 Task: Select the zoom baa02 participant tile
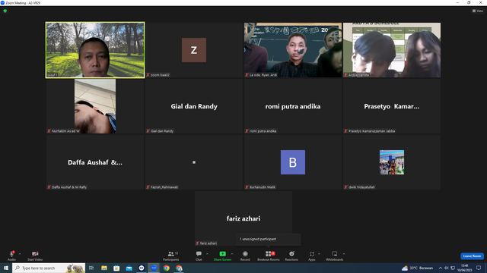coord(194,50)
